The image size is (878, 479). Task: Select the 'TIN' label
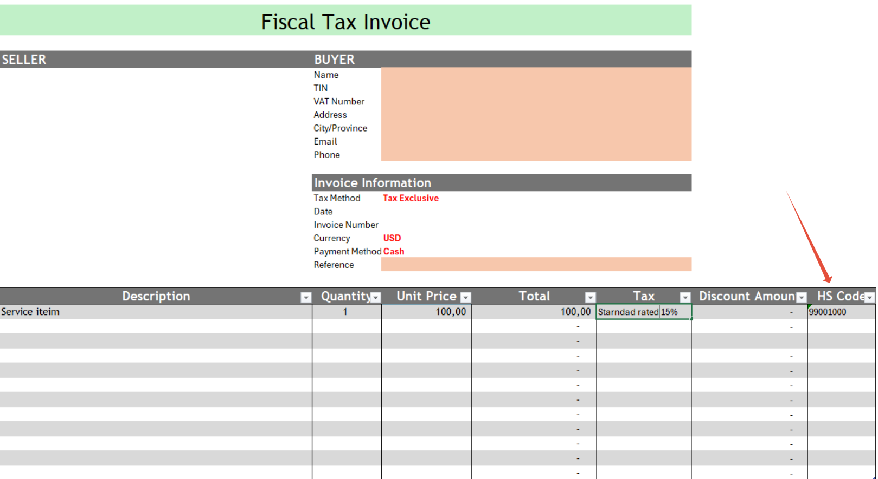click(321, 88)
